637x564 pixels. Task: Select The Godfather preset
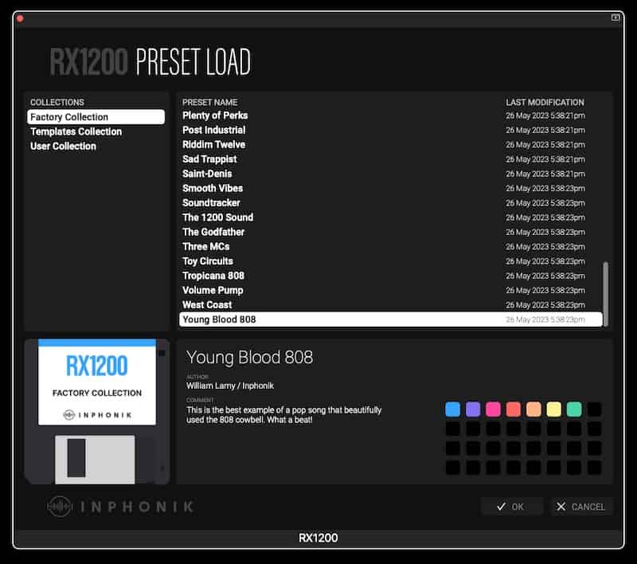pos(391,233)
